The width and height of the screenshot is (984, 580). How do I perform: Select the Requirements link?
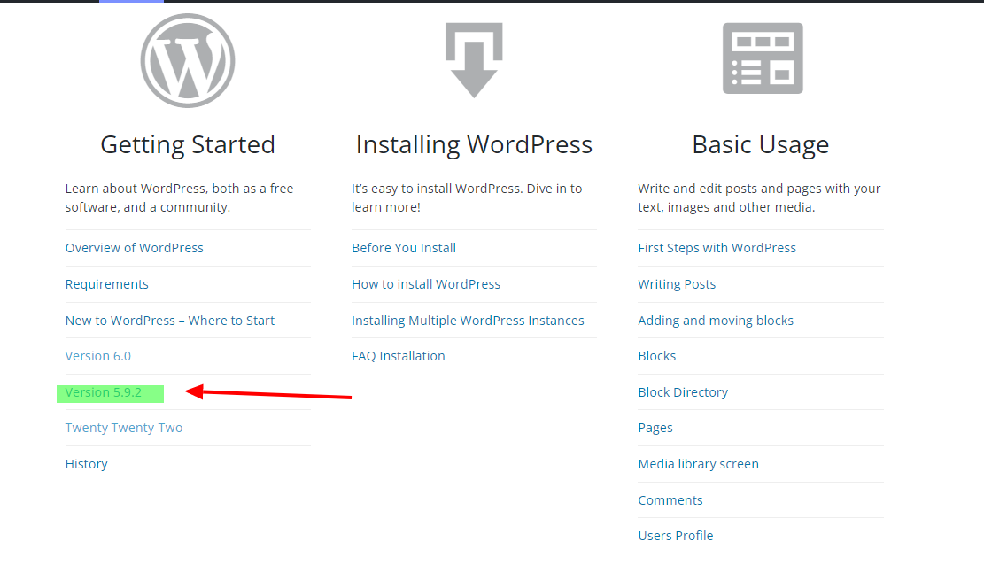[106, 283]
